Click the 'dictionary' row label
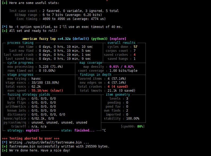The height and width of the screenshot is (156, 211). tap(17, 115)
